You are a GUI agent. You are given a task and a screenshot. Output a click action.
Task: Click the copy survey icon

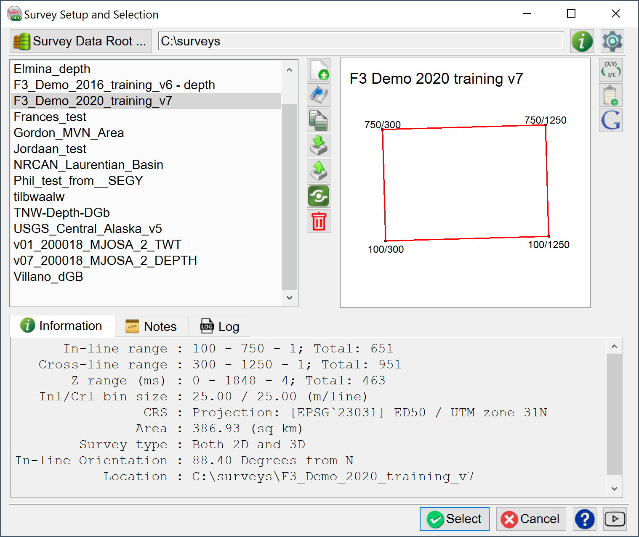[x=319, y=120]
